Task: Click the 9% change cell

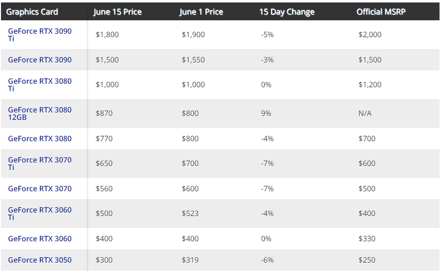Action: [266, 113]
